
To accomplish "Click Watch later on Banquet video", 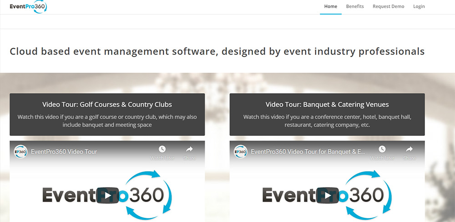I will tap(382, 153).
